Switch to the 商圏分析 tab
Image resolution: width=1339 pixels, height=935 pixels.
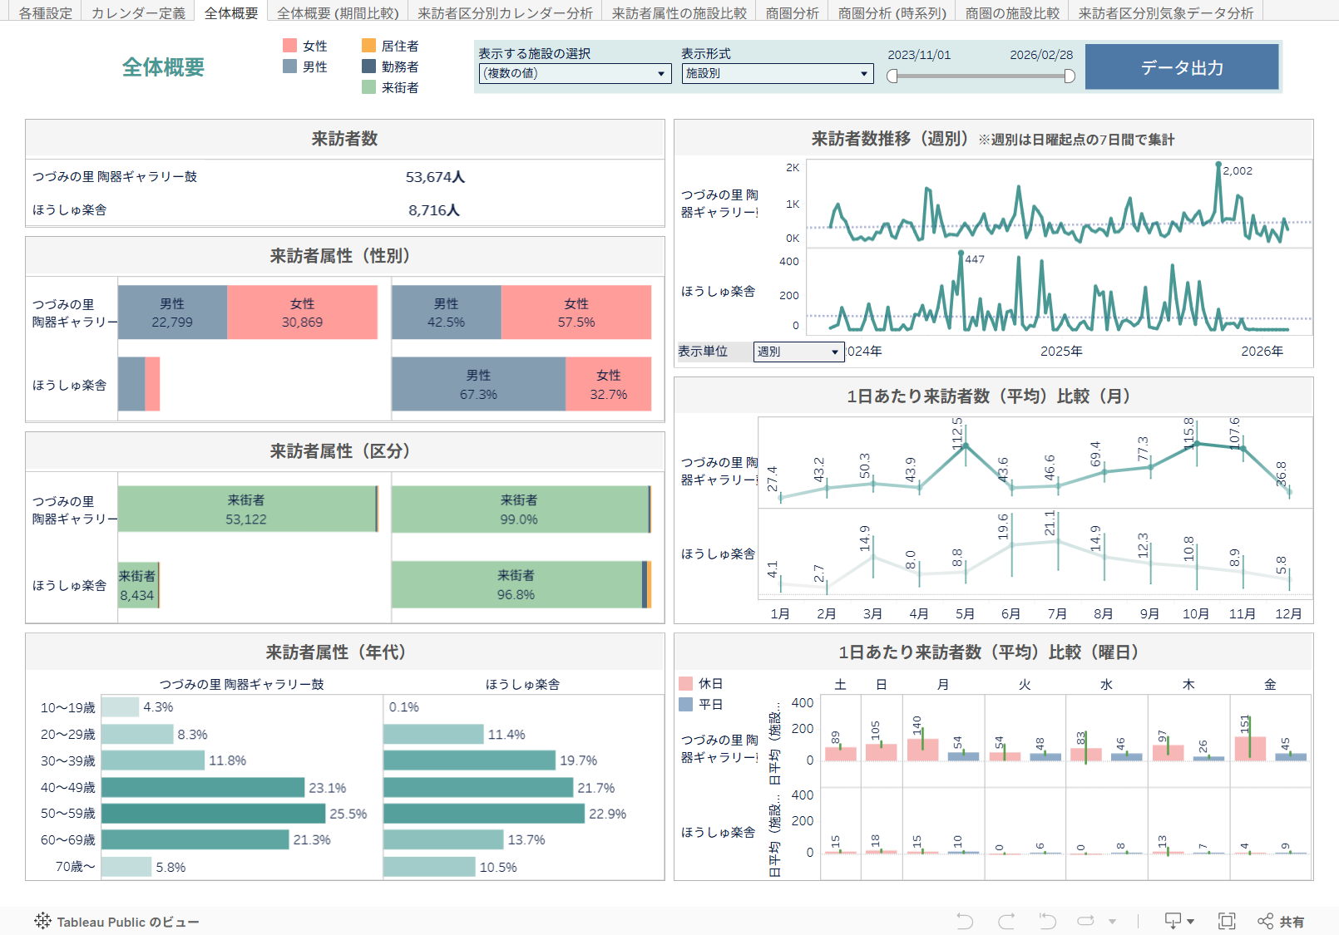click(x=792, y=13)
